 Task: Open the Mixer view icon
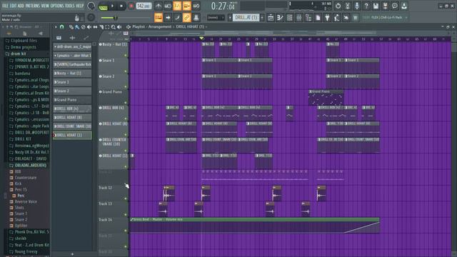(299, 18)
